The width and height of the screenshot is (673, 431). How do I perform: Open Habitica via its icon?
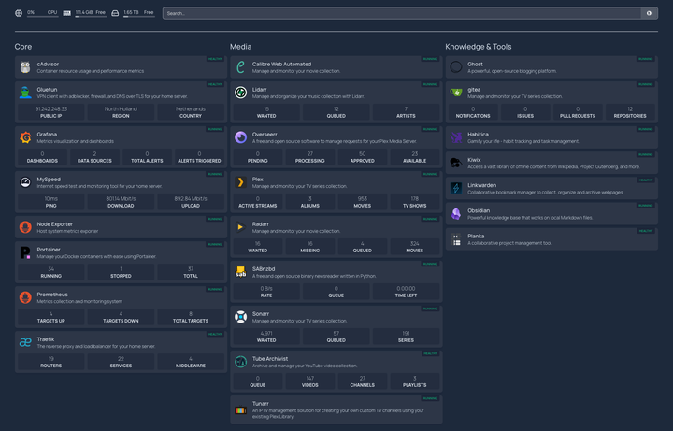click(x=456, y=137)
